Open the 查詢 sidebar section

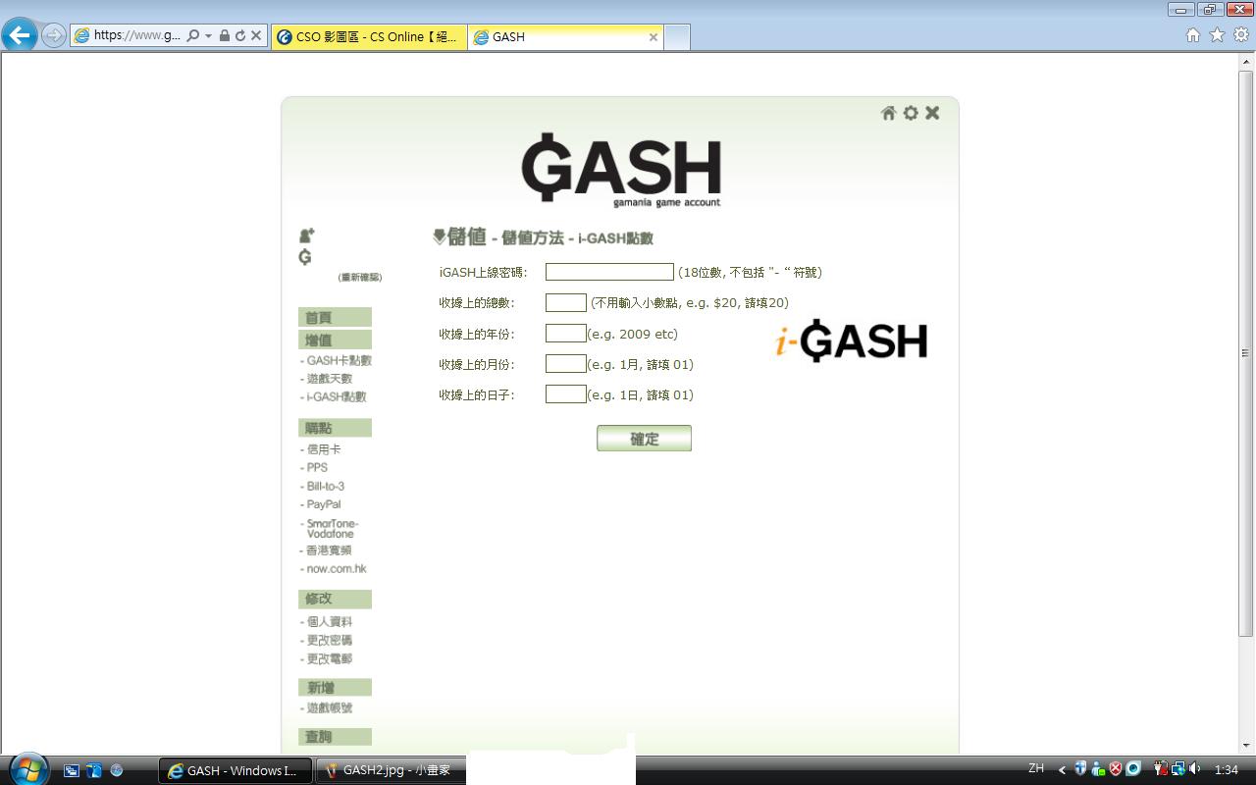pyautogui.click(x=335, y=736)
